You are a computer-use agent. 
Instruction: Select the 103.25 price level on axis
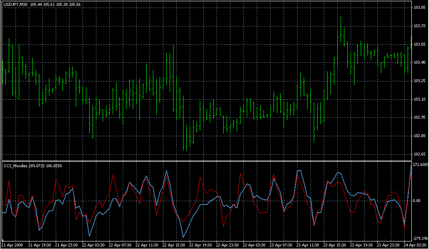pos(420,81)
